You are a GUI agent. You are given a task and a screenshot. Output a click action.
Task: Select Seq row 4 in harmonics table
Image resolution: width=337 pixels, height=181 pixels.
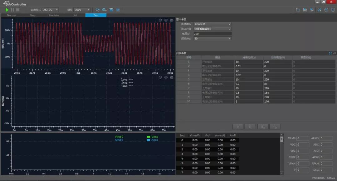coord(208,159)
